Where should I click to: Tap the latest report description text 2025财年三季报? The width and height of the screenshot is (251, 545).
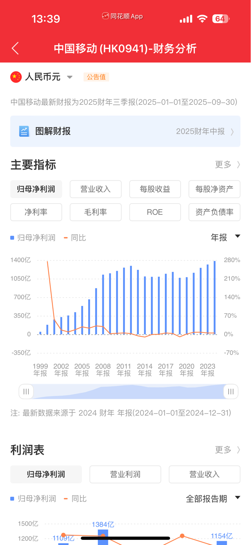pyautogui.click(x=124, y=102)
